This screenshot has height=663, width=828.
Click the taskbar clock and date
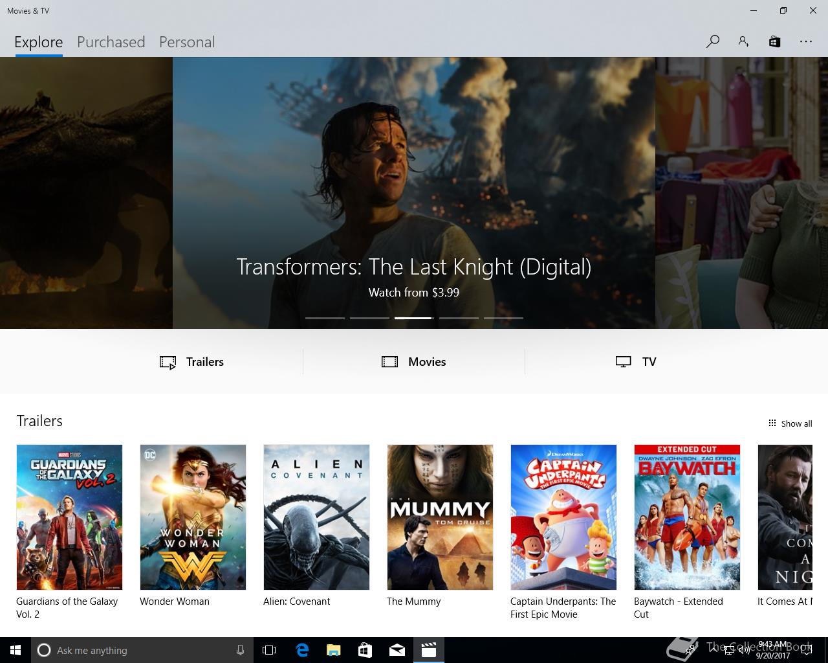click(x=773, y=650)
